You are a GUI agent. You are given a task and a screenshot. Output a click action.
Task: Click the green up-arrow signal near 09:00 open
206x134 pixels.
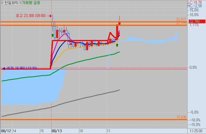[x=52, y=35]
